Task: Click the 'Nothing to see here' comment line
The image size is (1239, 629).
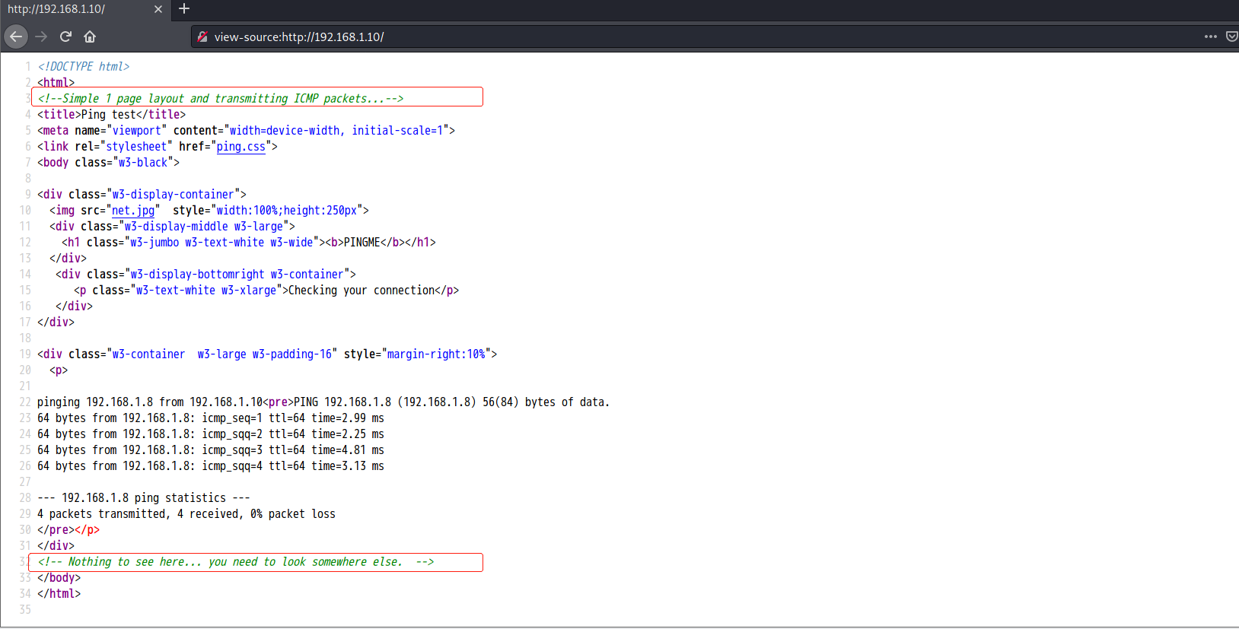Action: [236, 562]
